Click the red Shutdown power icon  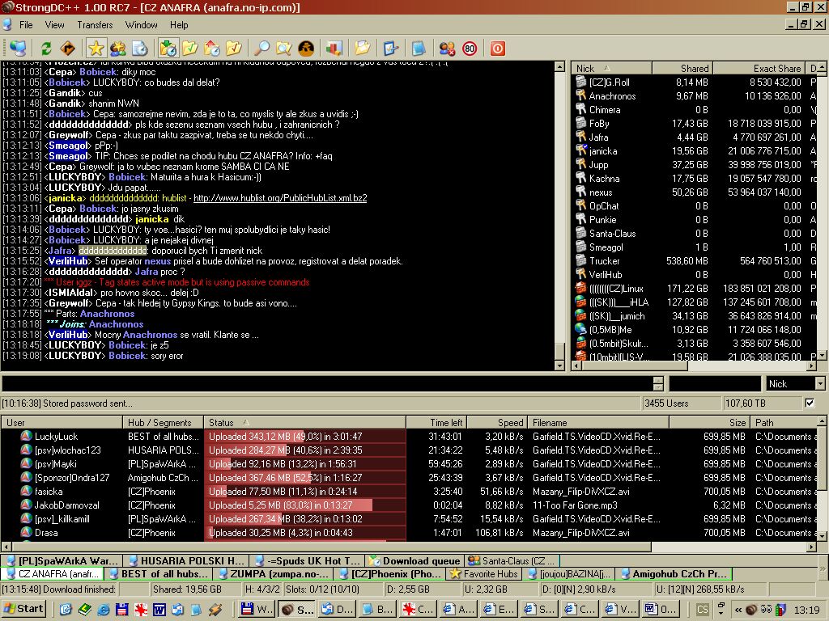[498, 49]
